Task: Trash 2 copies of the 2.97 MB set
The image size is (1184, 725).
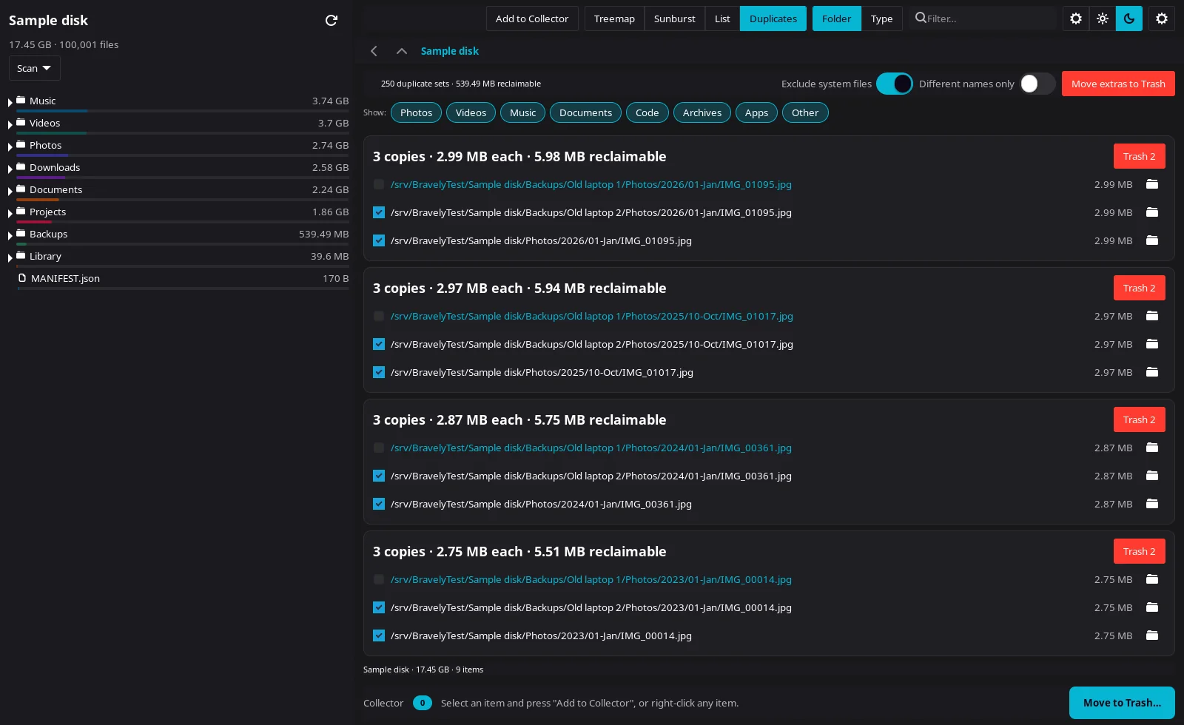Action: point(1139,288)
